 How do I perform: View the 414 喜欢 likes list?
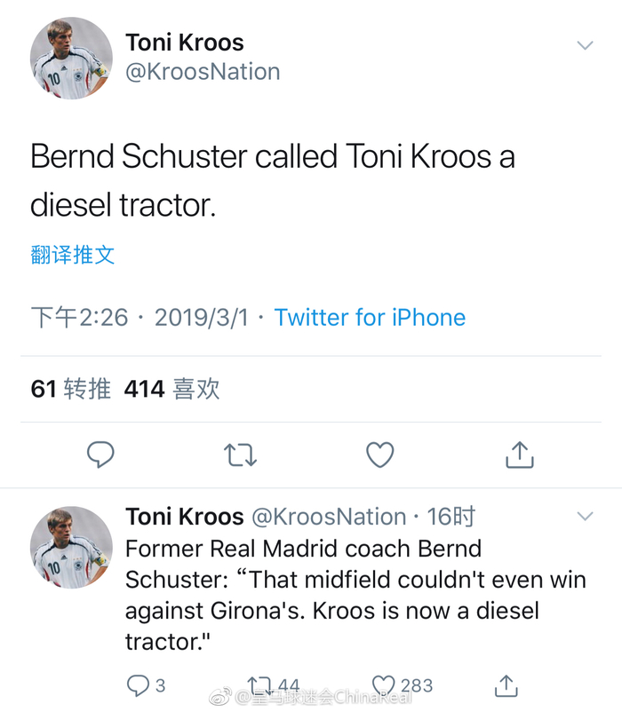[172, 389]
